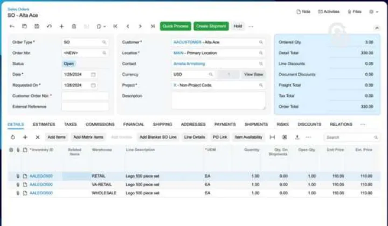Open the Requested On calendar picker
Screen dimensions: 388x226
pos(93,85)
